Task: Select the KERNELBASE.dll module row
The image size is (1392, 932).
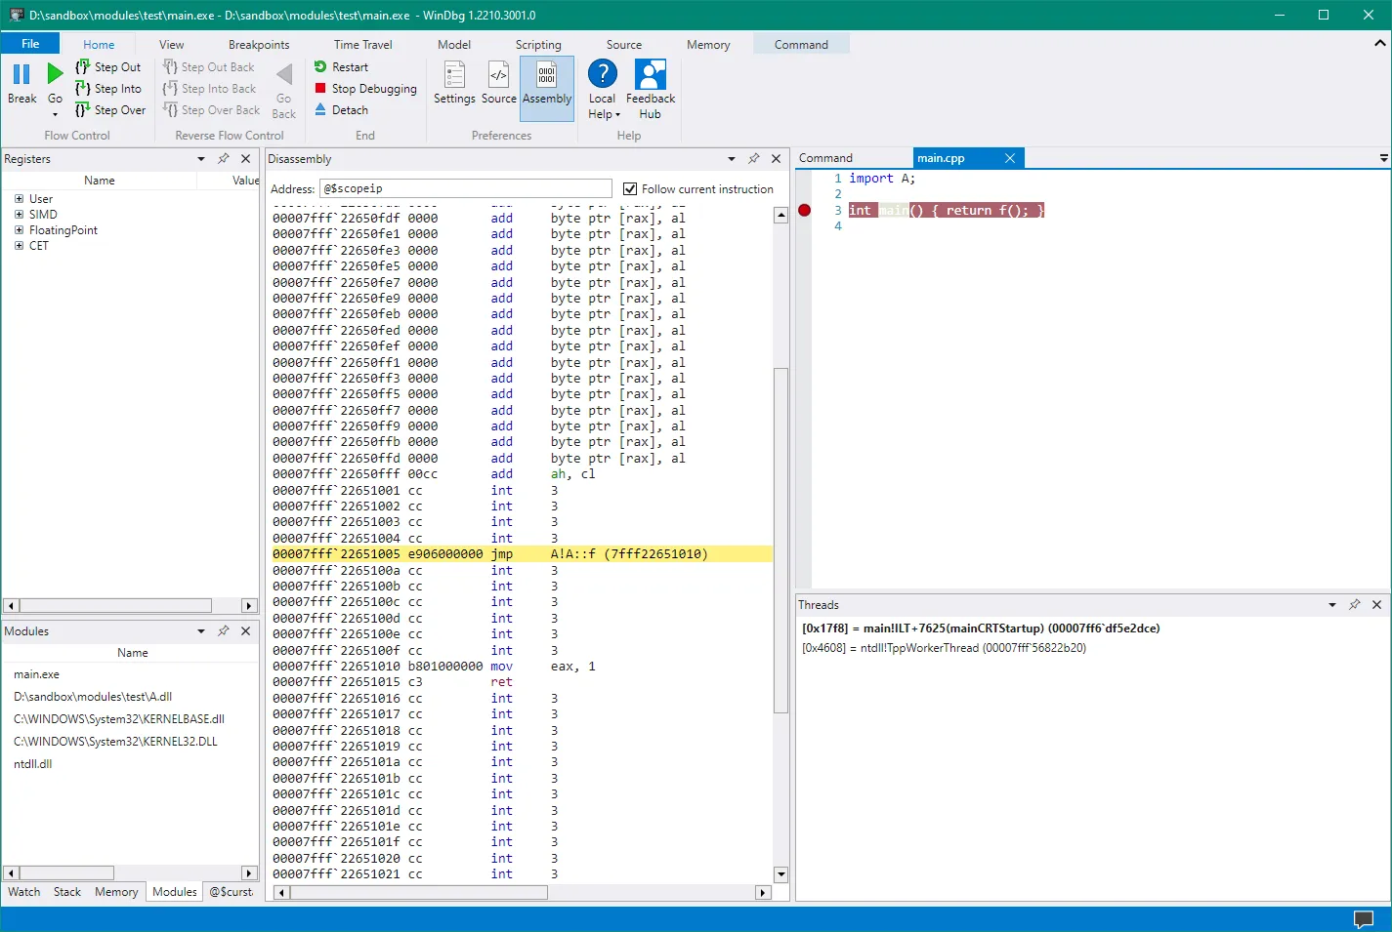Action: click(119, 719)
